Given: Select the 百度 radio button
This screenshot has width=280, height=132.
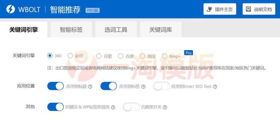Looking at the screenshot, I should tap(121, 56).
